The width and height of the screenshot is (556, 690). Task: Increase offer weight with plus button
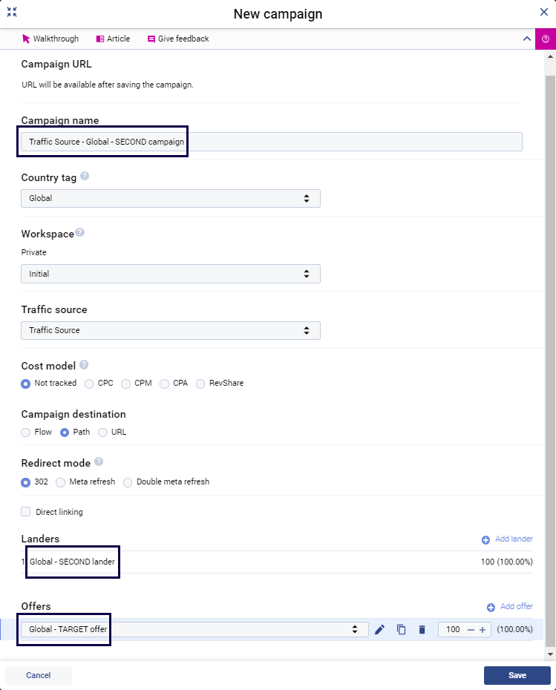tap(483, 630)
